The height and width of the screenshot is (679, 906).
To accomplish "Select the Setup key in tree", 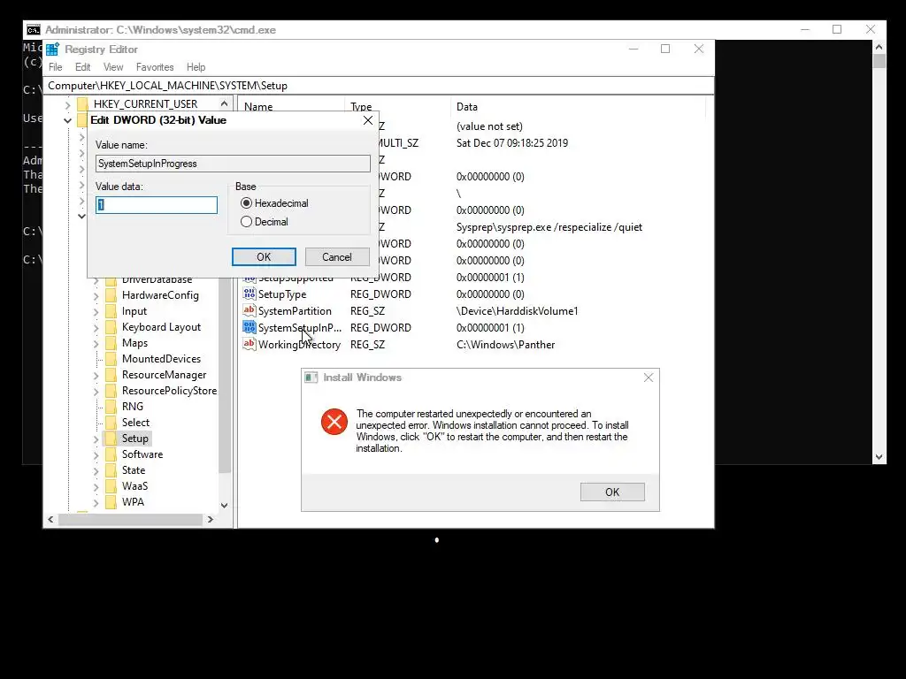I will click(x=134, y=439).
